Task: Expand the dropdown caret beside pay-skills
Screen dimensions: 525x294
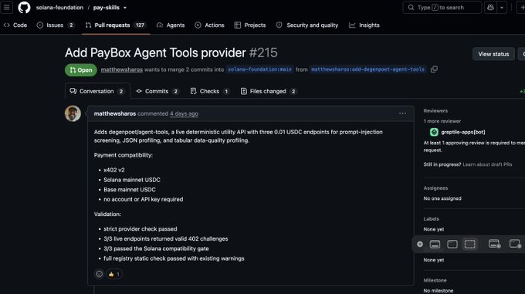Action: pos(125,8)
